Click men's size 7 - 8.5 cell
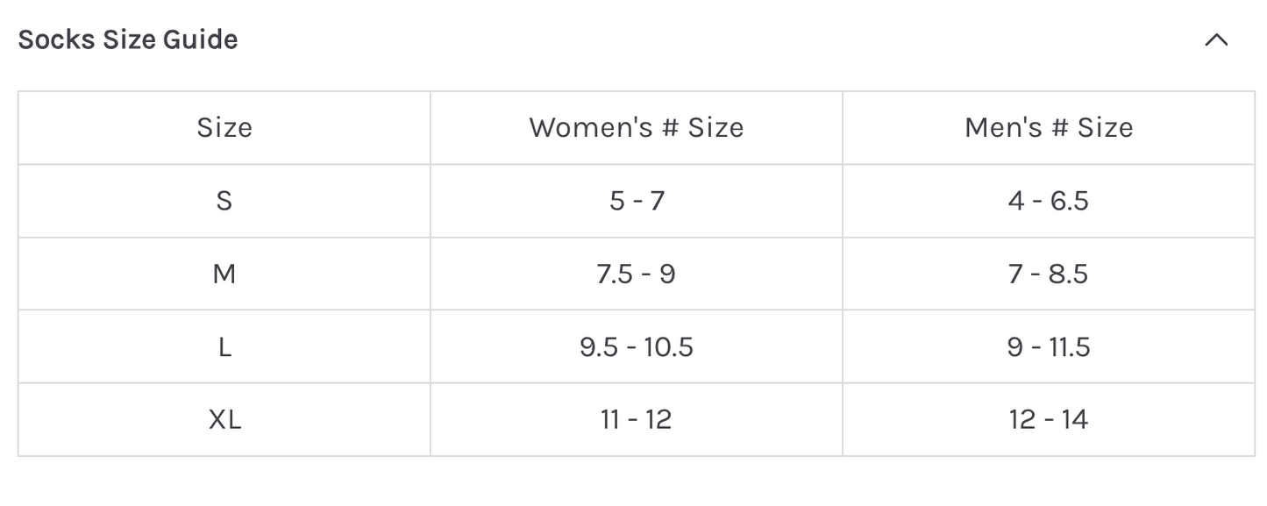1267x506 pixels. coord(1049,274)
